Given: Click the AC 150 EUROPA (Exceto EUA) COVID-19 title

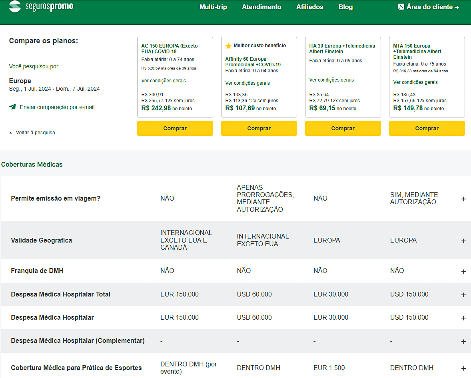Looking at the screenshot, I should [x=170, y=49].
